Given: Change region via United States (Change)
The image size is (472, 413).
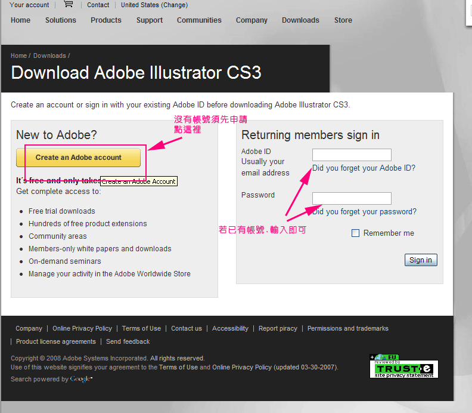Looking at the screenshot, I should [154, 5].
